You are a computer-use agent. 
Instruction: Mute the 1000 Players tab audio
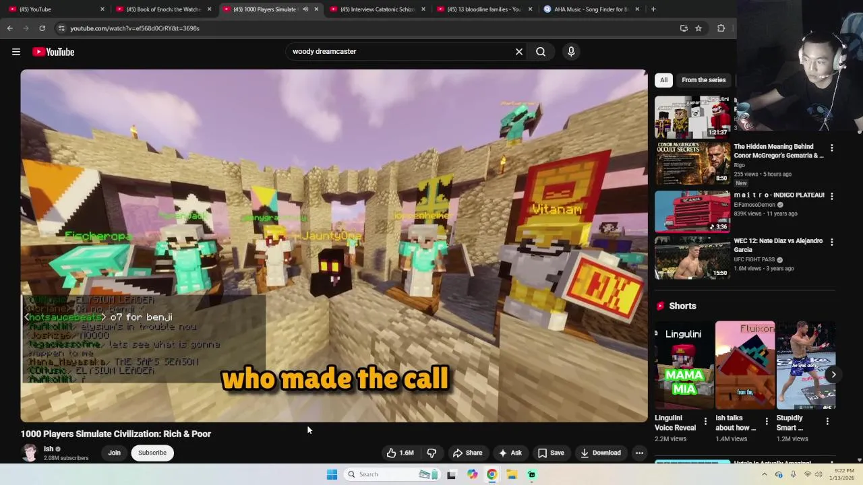(x=305, y=9)
